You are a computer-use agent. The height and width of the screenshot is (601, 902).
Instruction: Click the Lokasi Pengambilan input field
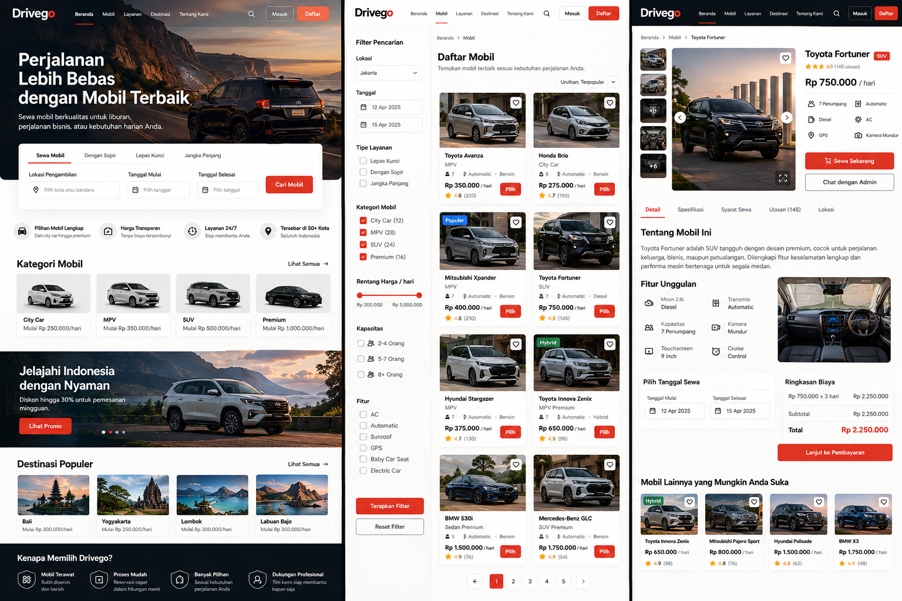74,190
